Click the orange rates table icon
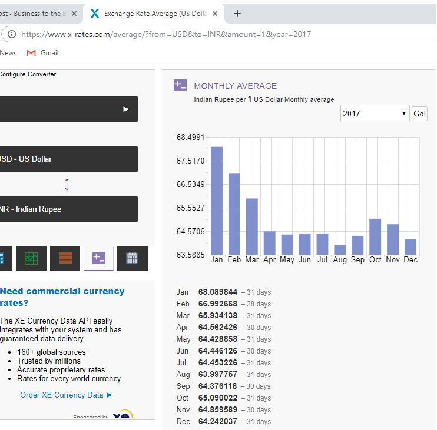The image size is (437, 430). (65, 258)
